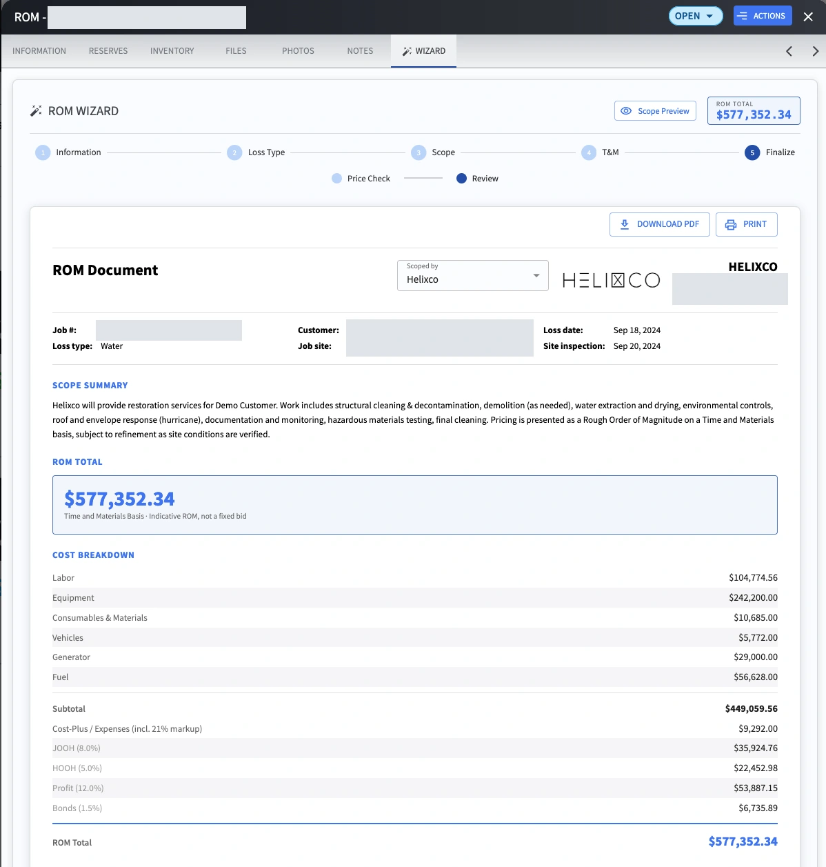Click the printer icon

[x=731, y=224]
